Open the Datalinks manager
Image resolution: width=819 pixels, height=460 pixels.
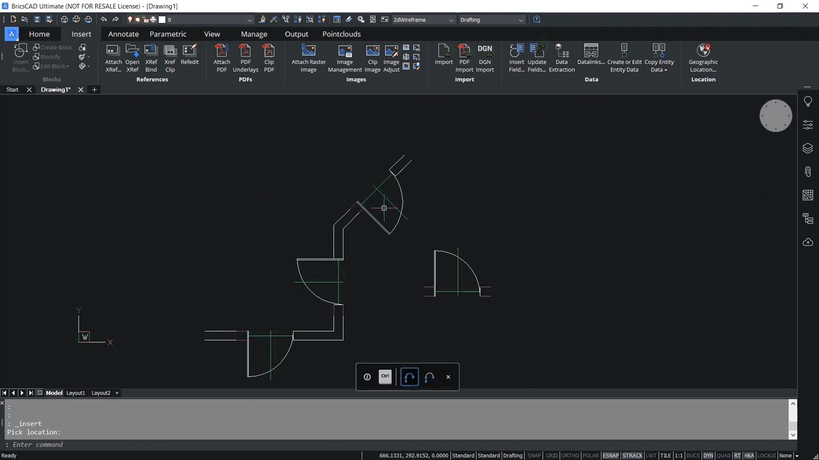(591, 54)
